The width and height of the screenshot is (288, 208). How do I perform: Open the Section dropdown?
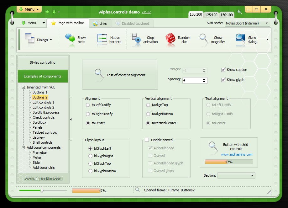pos(236,175)
